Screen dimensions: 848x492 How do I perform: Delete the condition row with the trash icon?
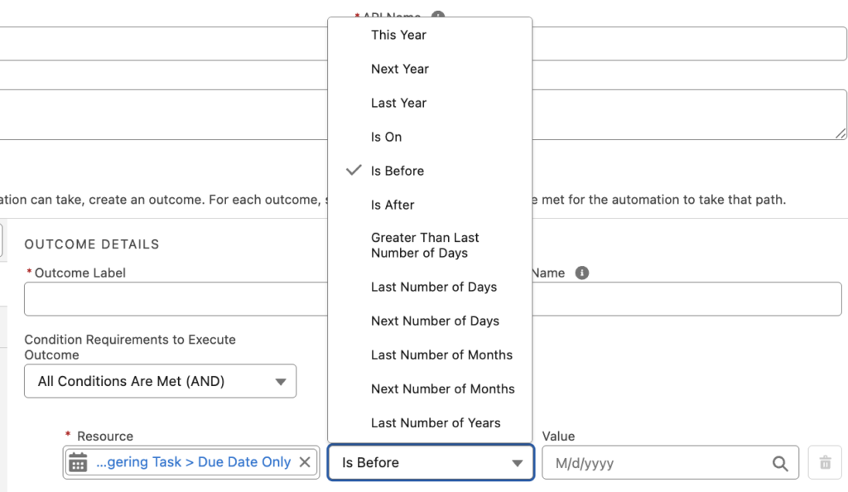(825, 462)
